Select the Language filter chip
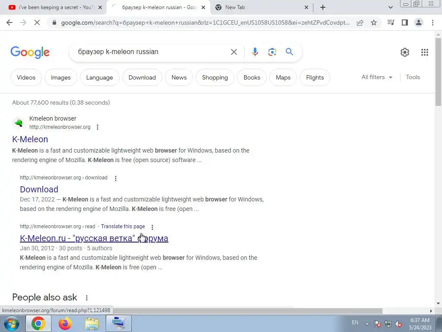The height and width of the screenshot is (332, 442). coord(100,77)
